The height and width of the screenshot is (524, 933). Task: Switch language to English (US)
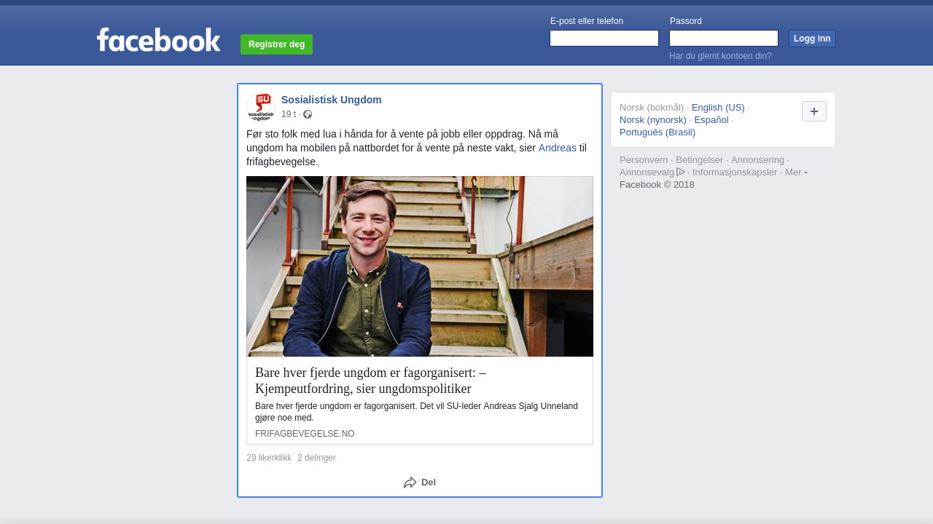click(718, 108)
